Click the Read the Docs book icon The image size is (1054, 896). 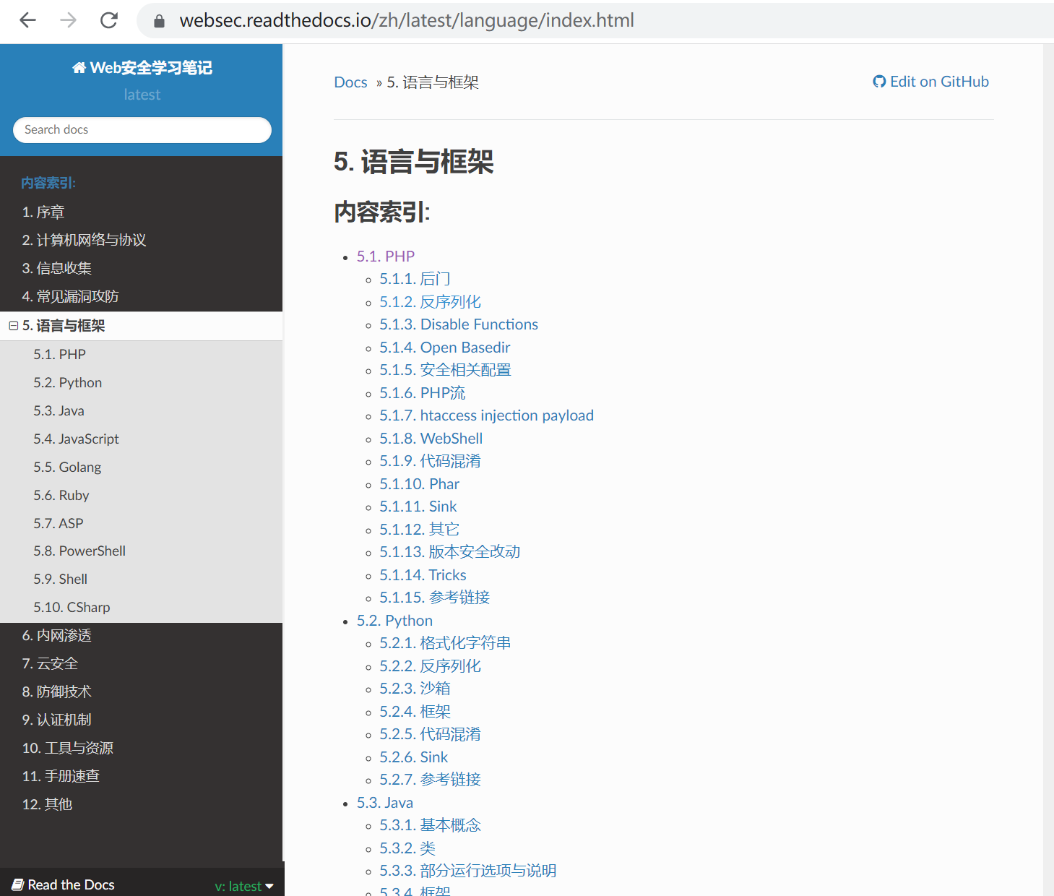18,885
